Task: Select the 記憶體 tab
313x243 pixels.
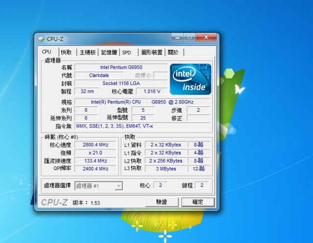Action: click(109, 52)
